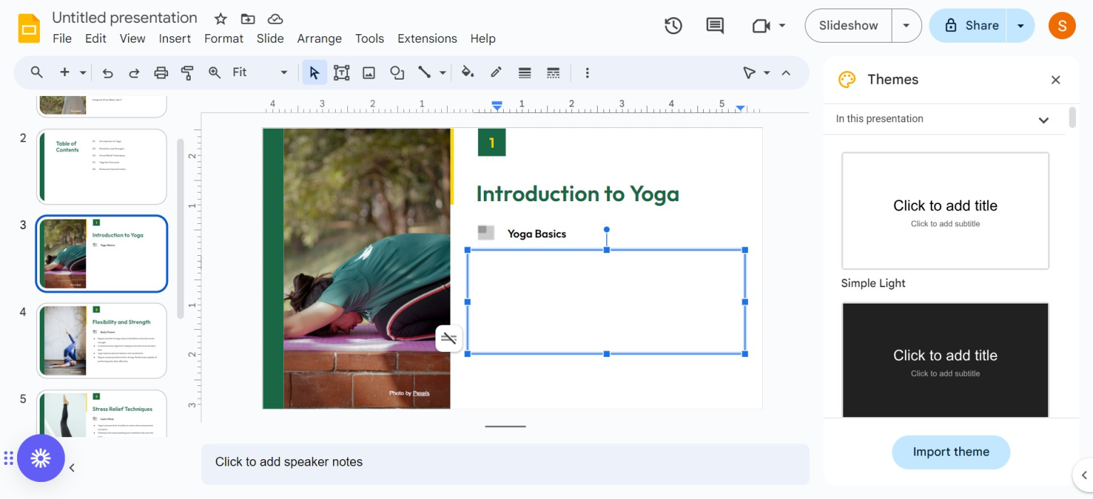Image resolution: width=1093 pixels, height=499 pixels.
Task: Open the Help menu
Action: tap(483, 38)
